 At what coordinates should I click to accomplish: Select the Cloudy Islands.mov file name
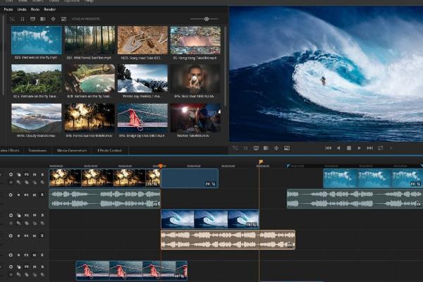(36, 136)
